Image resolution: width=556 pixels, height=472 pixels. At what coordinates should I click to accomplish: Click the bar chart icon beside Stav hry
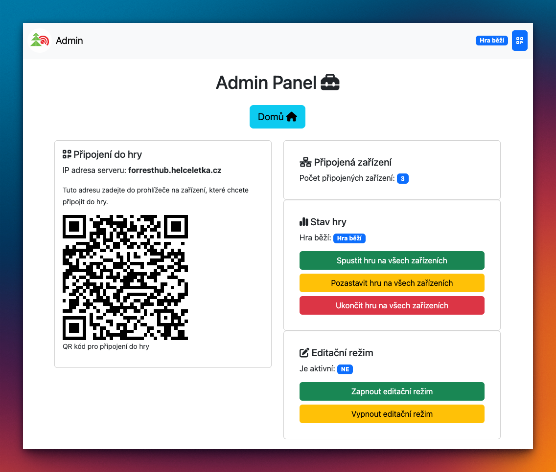click(x=304, y=222)
